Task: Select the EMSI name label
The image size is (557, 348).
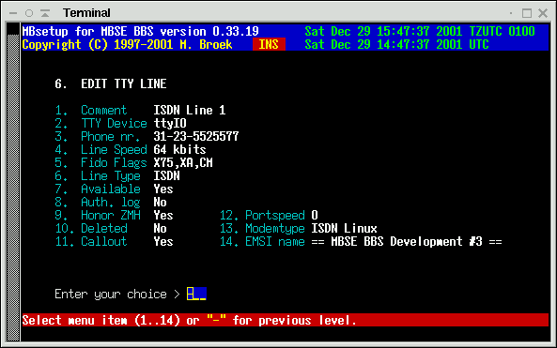Action: (275, 241)
